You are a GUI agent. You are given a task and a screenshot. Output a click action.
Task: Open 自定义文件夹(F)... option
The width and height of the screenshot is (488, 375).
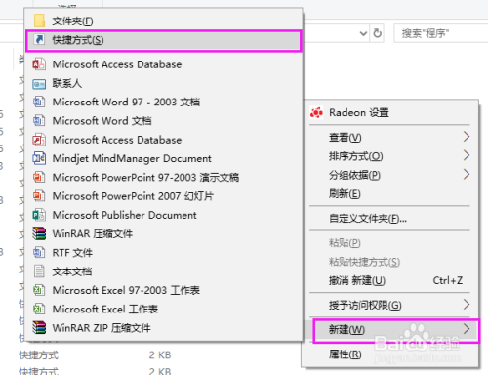coord(390,219)
